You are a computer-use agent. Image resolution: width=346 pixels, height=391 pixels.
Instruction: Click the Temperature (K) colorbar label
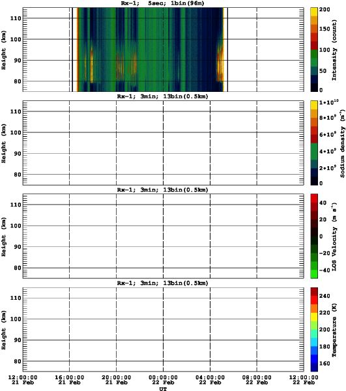pos(334,330)
